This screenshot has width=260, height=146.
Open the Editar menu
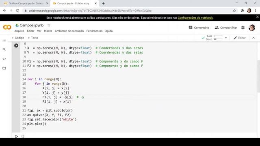click(x=30, y=31)
